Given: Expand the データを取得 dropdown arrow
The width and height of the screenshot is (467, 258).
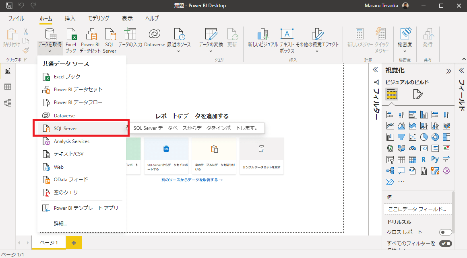Looking at the screenshot, I should (50, 51).
